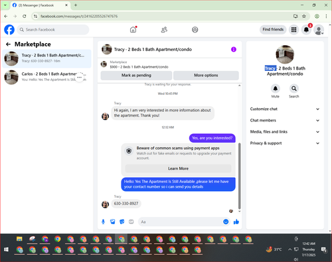Open the Menu grid icon
This screenshot has width=332, height=262.
point(293,30)
